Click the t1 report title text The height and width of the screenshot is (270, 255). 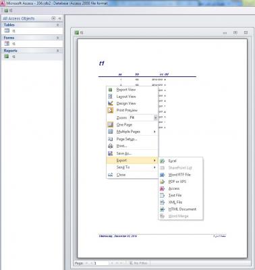pyautogui.click(x=102, y=63)
